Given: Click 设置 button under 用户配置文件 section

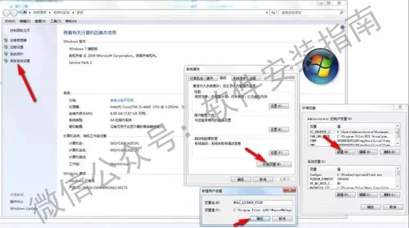Looking at the screenshot, I should coord(279,130).
